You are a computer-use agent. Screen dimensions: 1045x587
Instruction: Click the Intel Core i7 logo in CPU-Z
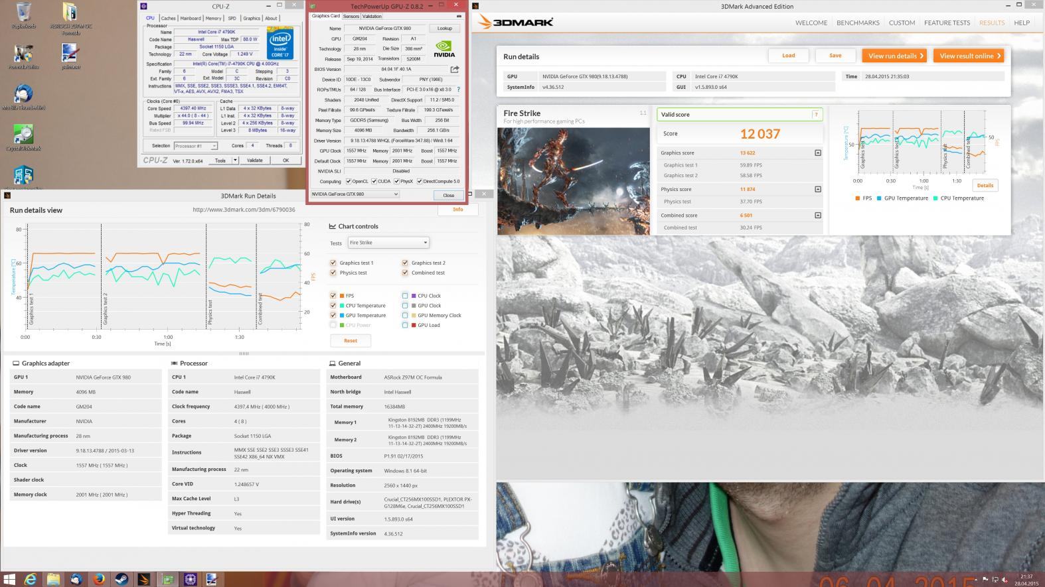click(x=280, y=43)
